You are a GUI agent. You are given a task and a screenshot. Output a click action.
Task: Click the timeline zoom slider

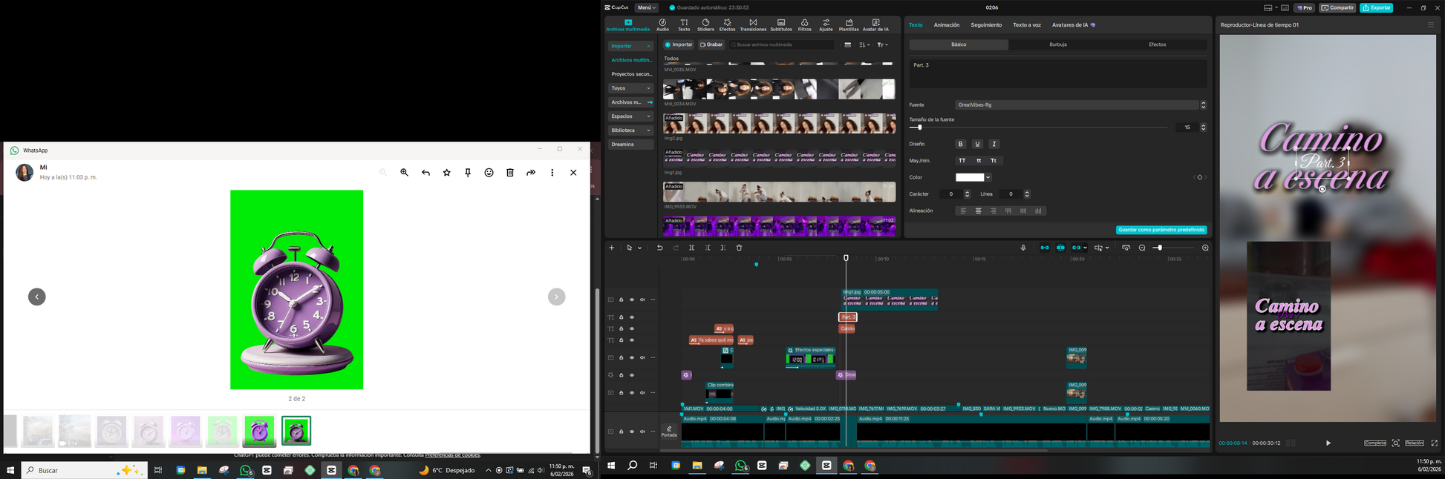(1173, 248)
